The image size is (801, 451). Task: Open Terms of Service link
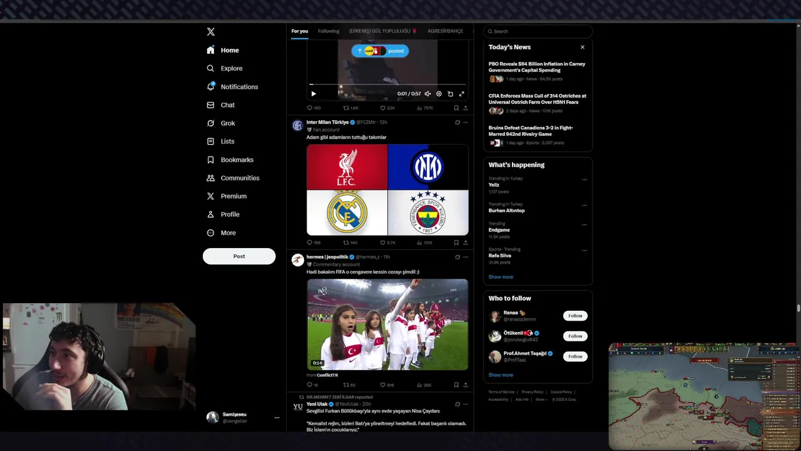tap(501, 392)
